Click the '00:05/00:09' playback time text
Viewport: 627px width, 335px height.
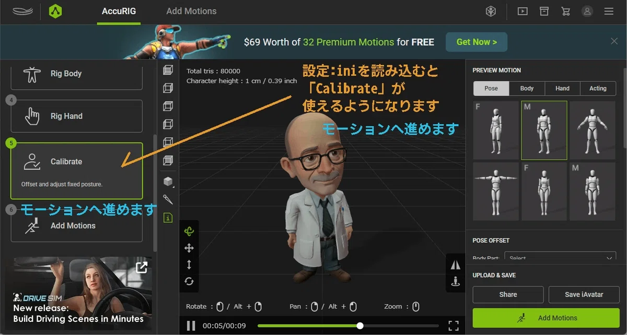click(x=225, y=326)
